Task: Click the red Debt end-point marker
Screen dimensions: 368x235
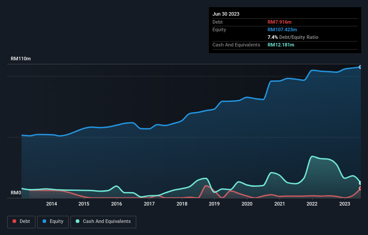Action: click(360, 189)
